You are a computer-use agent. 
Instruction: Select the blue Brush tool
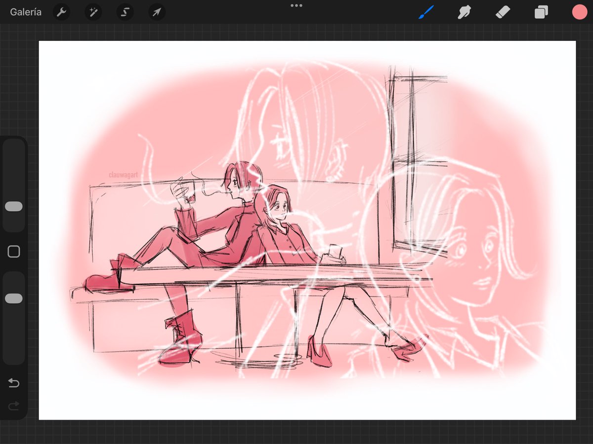click(426, 12)
